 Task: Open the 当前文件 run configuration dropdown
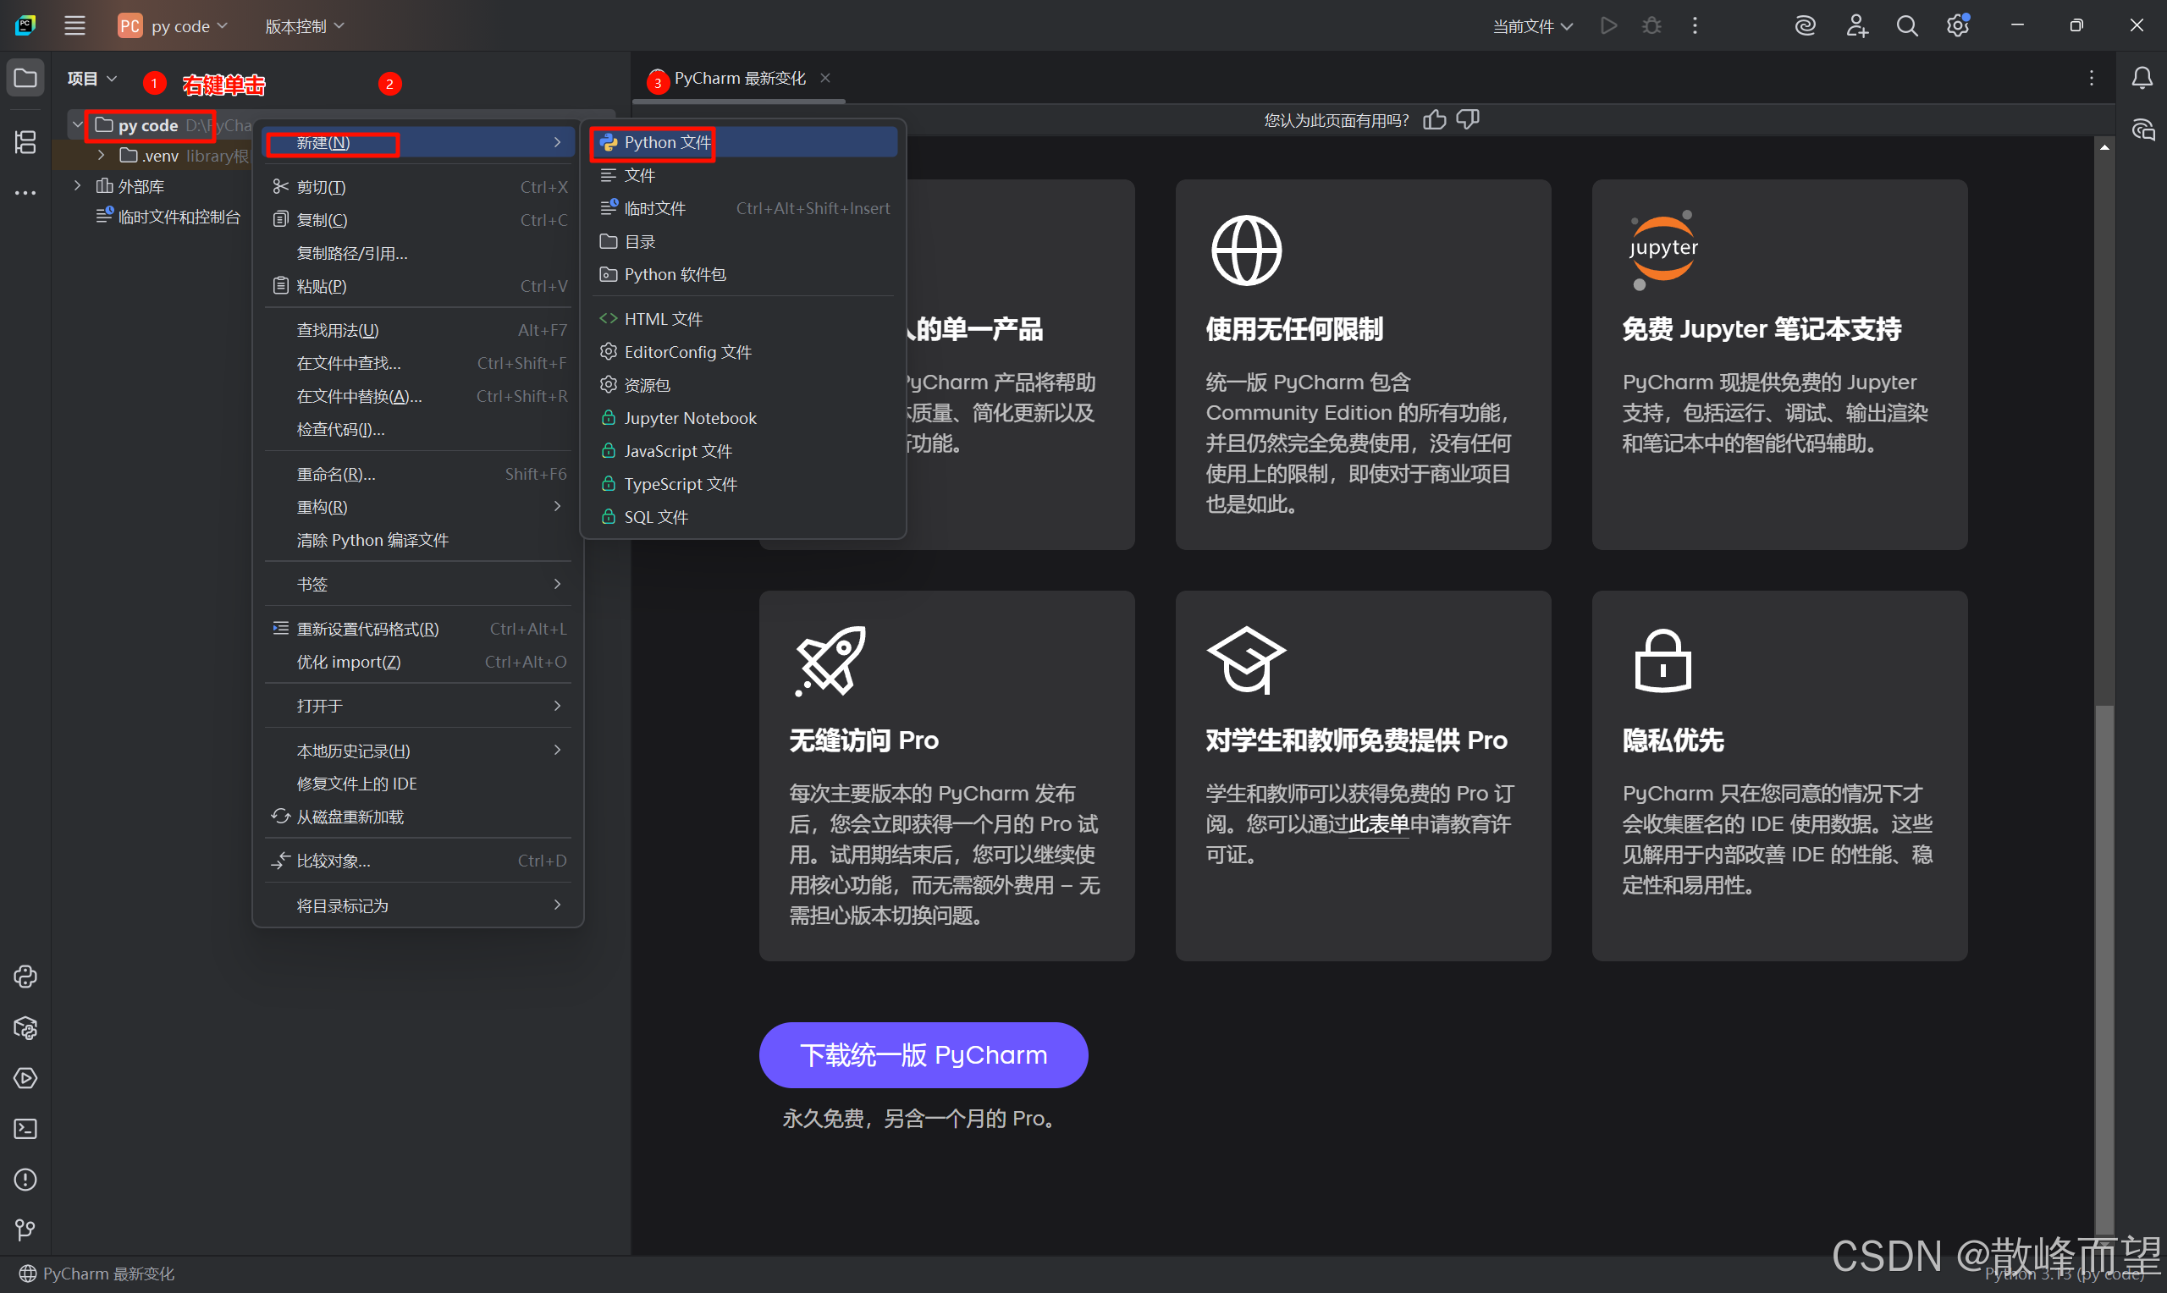coord(1531,25)
